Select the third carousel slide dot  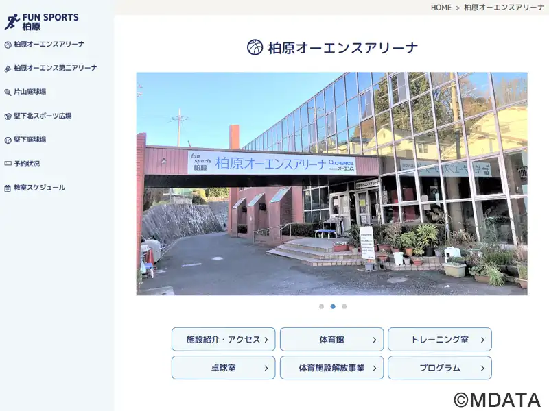344,306
